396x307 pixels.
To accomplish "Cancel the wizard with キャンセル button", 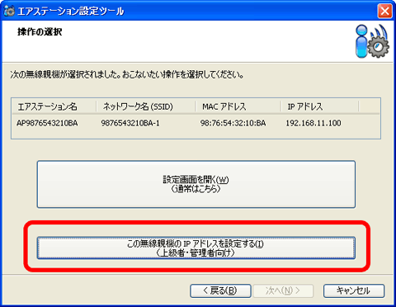I will coord(354,290).
